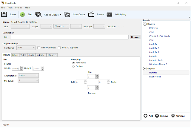Click the Activity Log label
The width and height of the screenshot is (191, 128).
point(120,14)
